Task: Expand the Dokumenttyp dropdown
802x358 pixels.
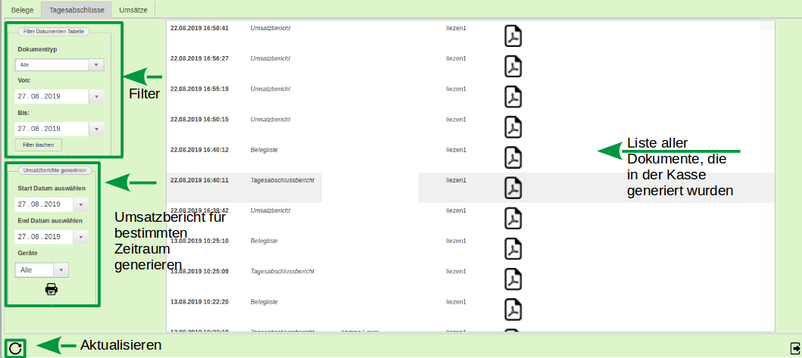Action: point(95,65)
